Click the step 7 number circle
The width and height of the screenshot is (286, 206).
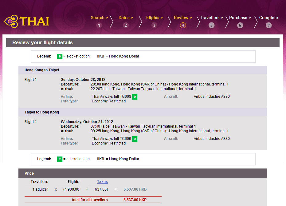269,25
